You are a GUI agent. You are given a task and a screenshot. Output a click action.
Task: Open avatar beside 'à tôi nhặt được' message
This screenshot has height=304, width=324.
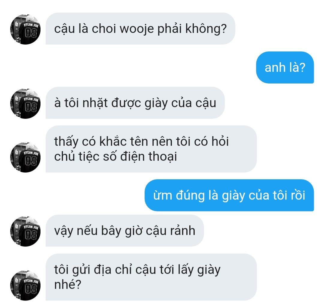tap(25, 104)
